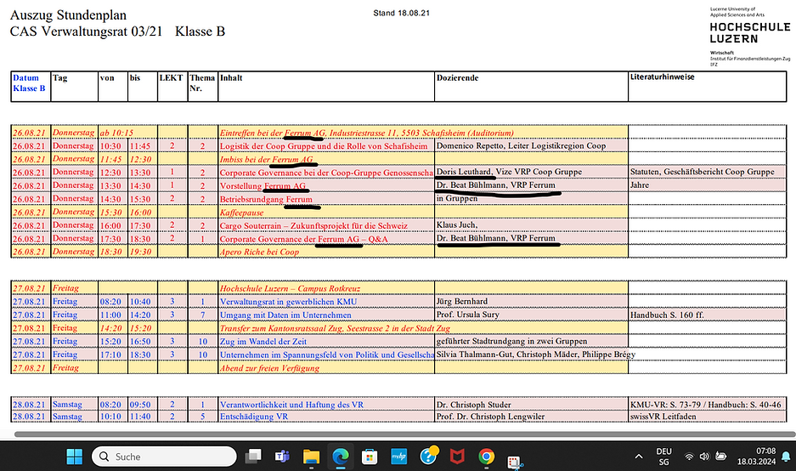This screenshot has height=471, width=796.
Task: Click 'Eintreffen bei der Ferrum AG' row text
Action: coord(366,133)
